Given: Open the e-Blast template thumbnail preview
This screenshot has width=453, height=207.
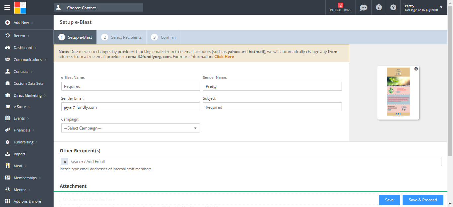Looking at the screenshot, I should point(398,92).
